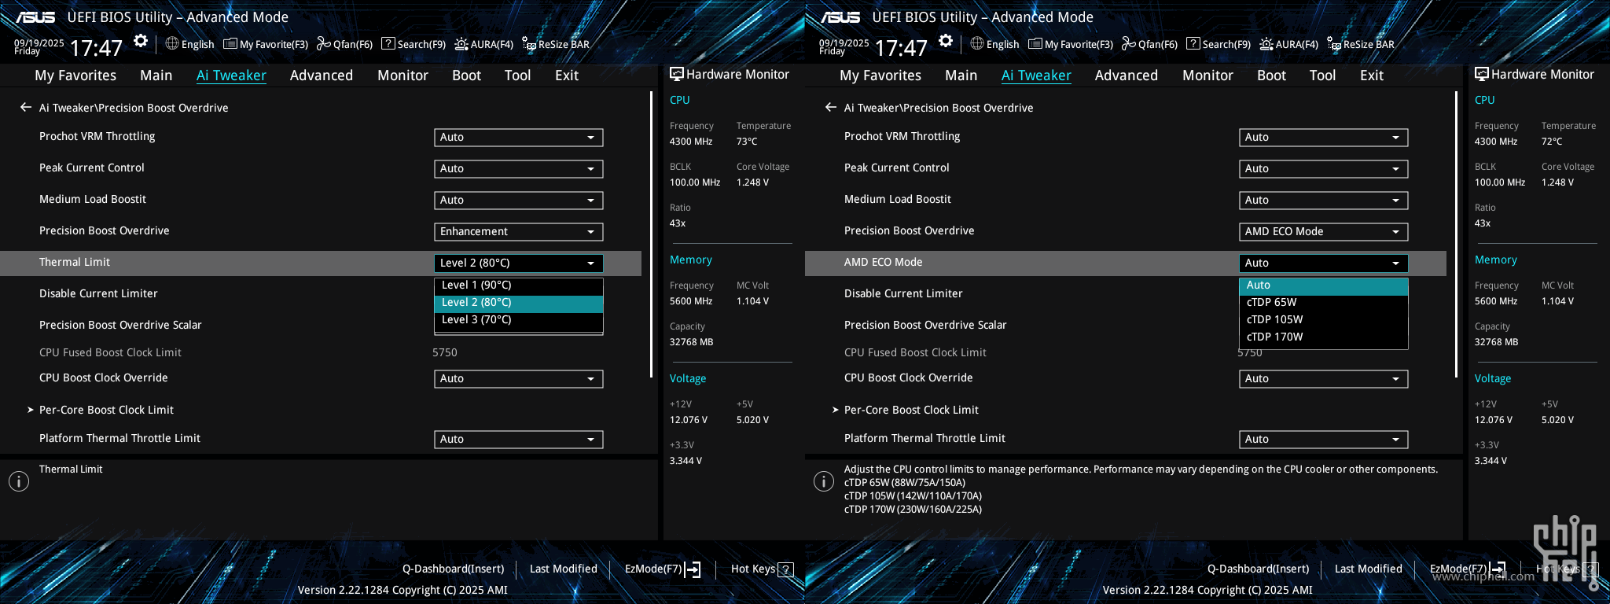
Task: Click Hardware Monitor icon in right window
Action: (x=1481, y=74)
